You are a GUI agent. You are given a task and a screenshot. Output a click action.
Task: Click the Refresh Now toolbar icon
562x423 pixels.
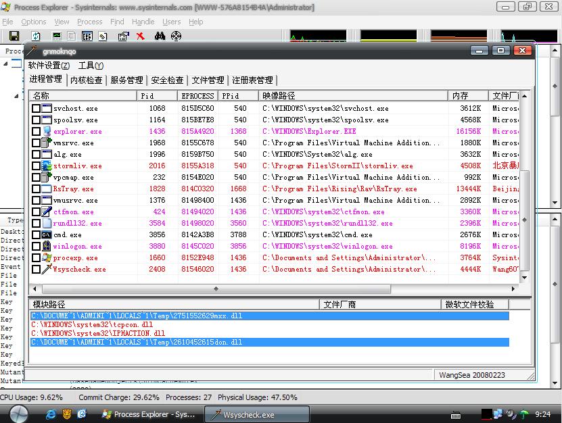tap(36, 36)
